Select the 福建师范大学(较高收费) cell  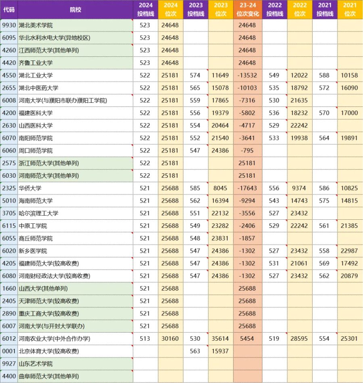[x=75, y=263]
